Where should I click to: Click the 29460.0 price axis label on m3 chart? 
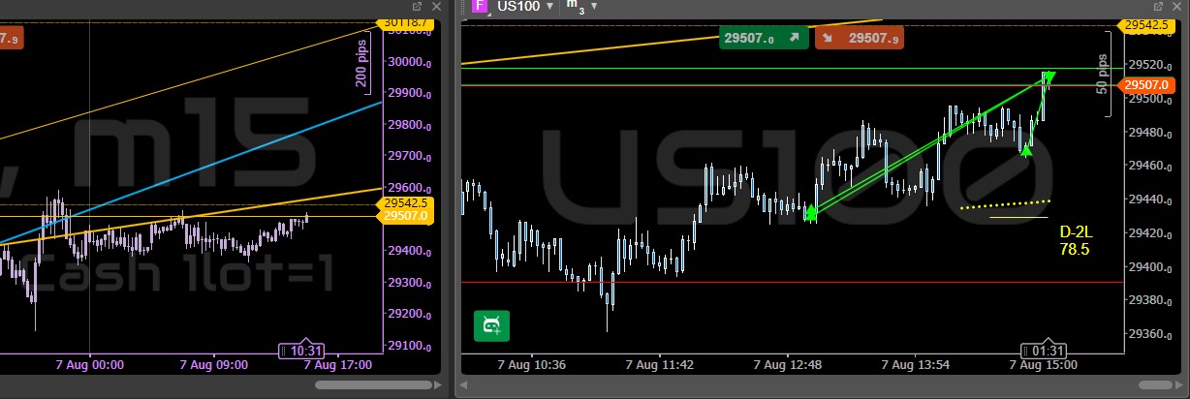1149,167
